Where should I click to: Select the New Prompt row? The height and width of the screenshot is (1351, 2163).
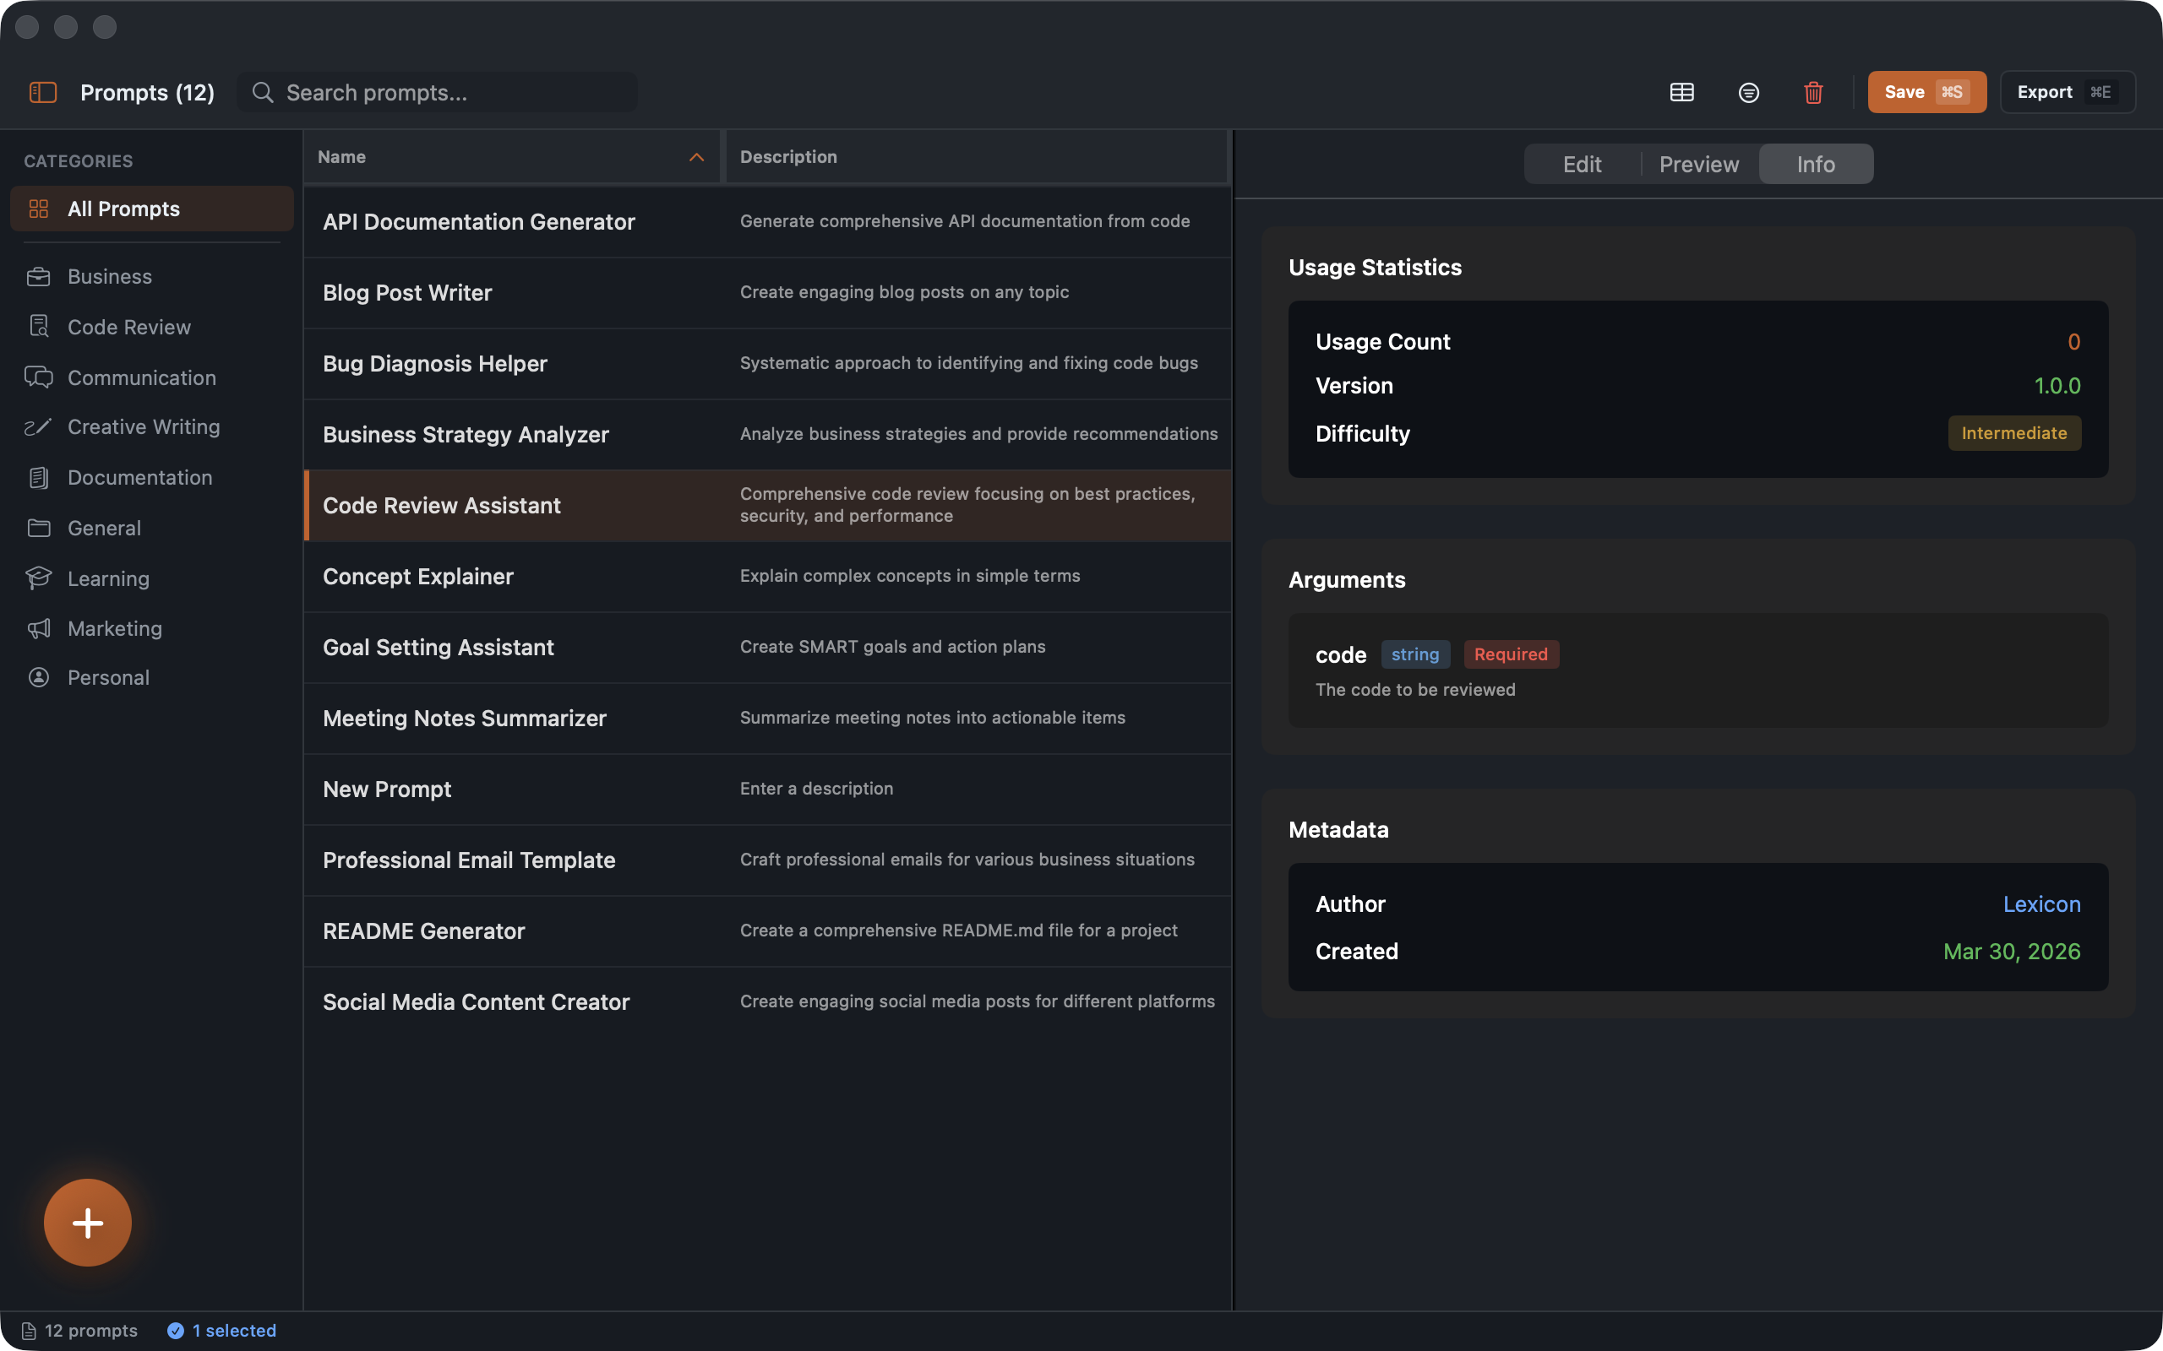[x=768, y=789]
